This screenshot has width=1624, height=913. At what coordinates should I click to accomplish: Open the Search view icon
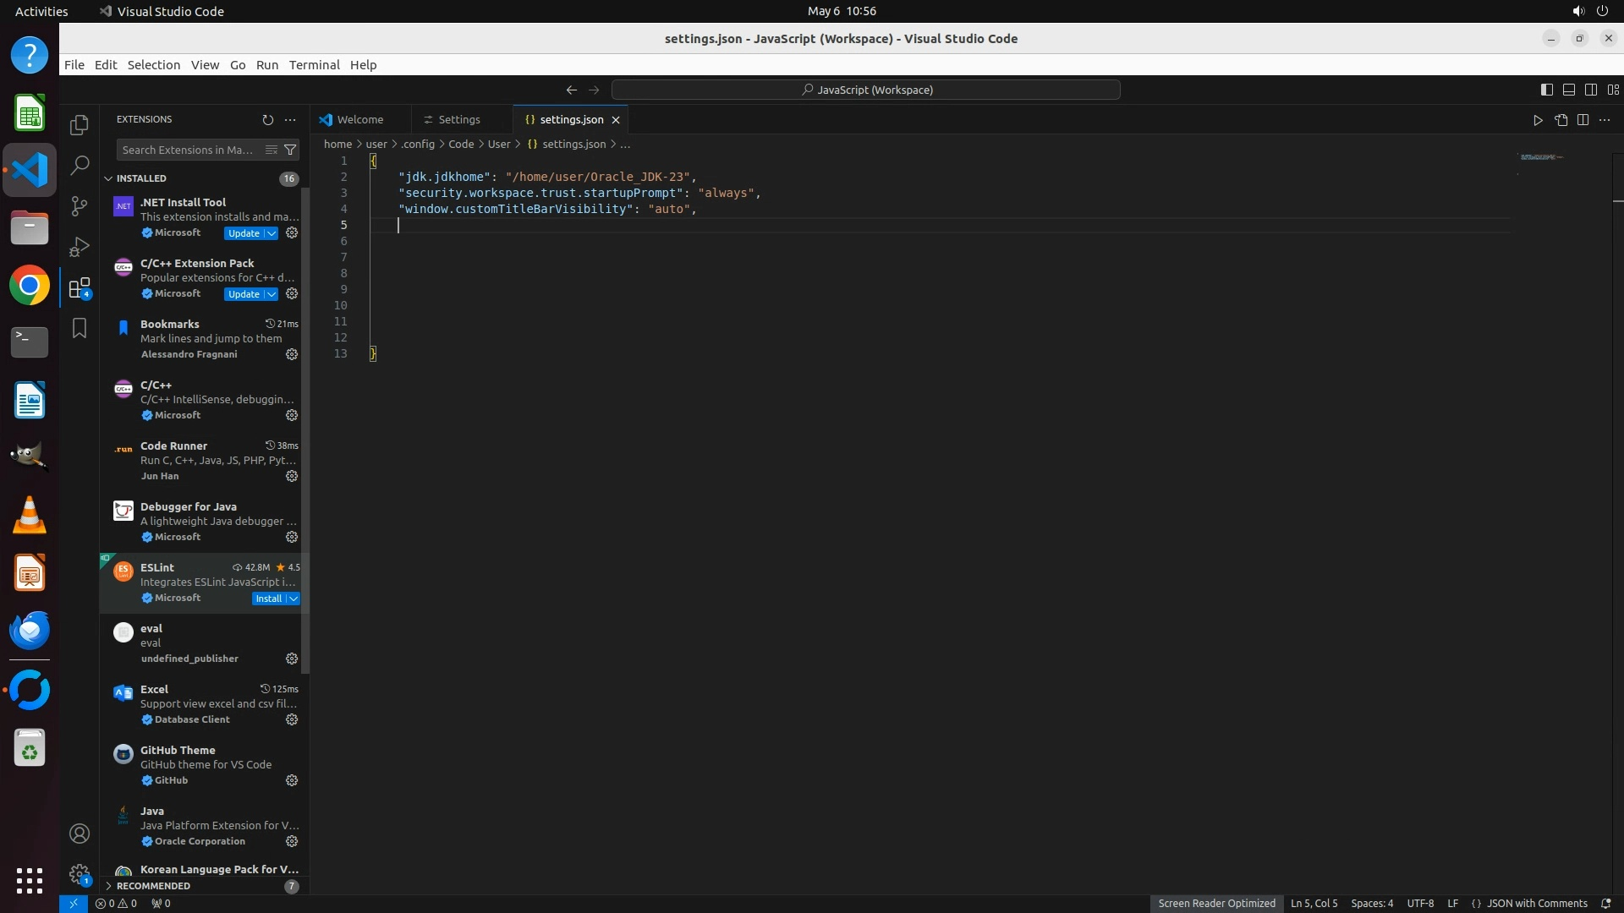(x=80, y=166)
